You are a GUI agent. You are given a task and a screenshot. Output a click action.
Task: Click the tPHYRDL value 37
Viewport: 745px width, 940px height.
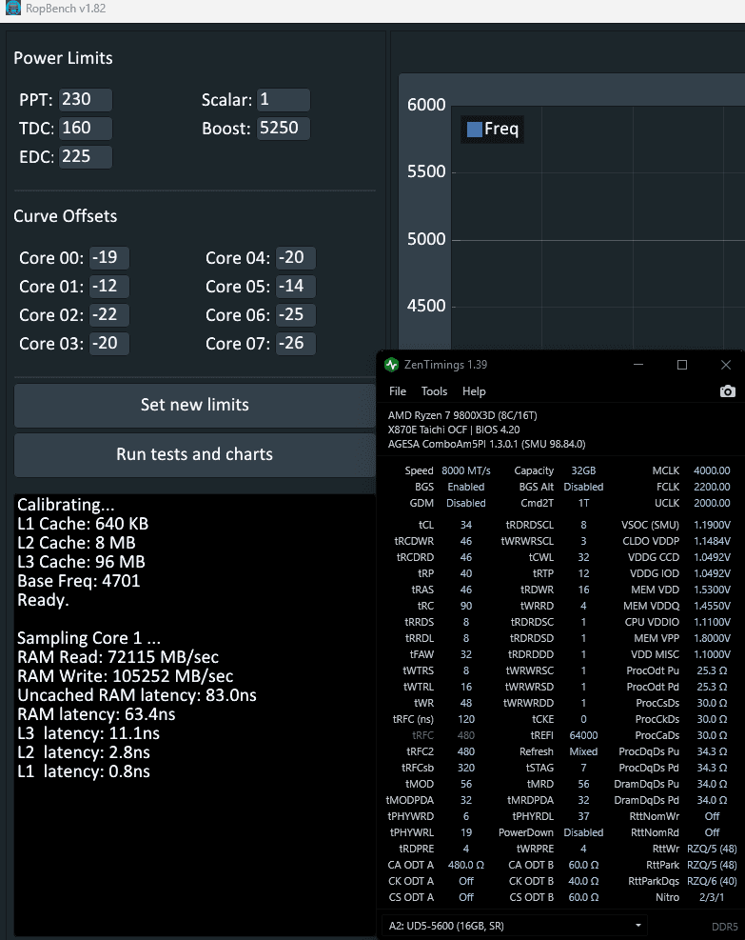[583, 816]
